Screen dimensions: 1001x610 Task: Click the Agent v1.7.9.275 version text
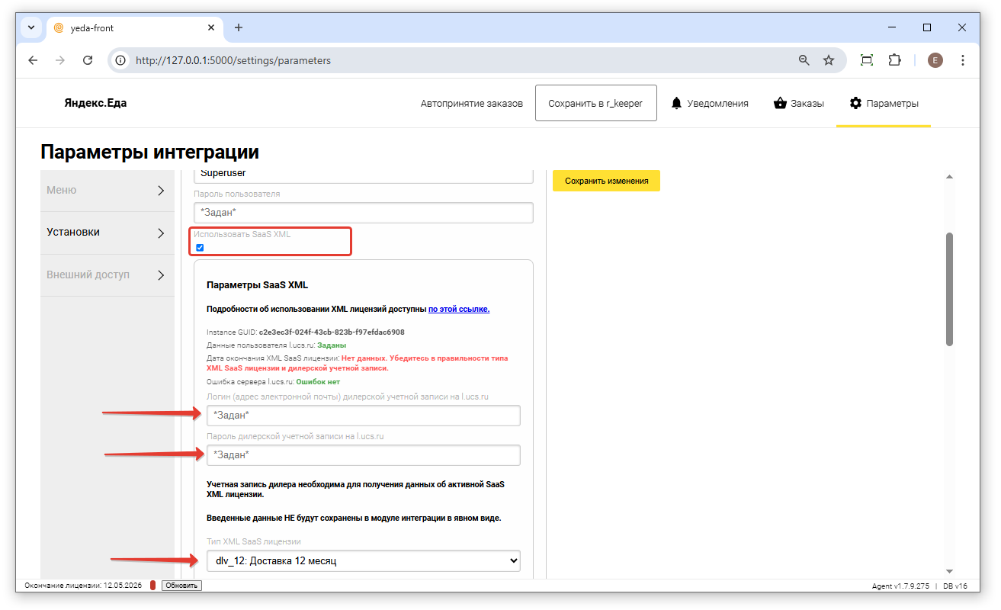tap(900, 586)
